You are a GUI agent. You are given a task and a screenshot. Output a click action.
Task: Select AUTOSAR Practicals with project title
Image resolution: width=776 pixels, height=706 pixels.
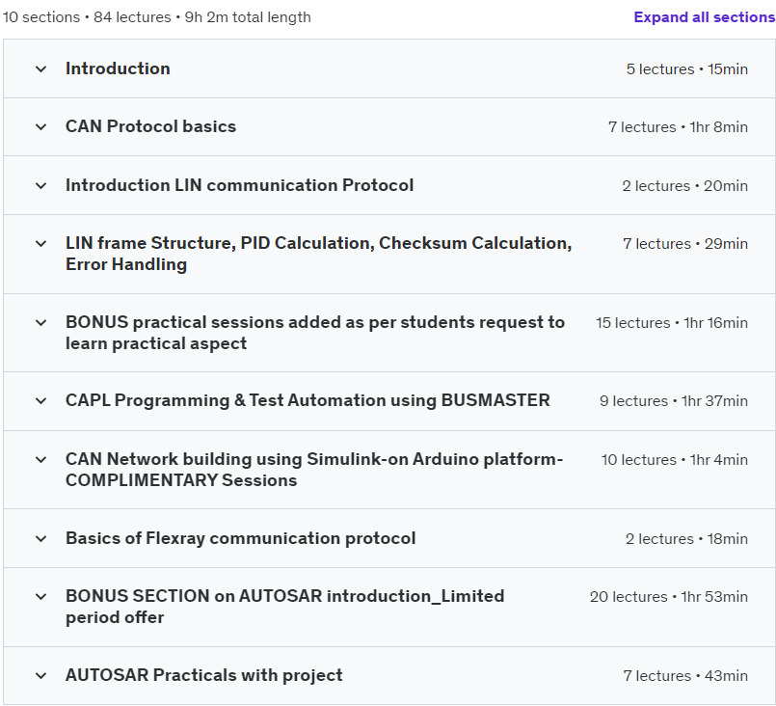pos(204,675)
